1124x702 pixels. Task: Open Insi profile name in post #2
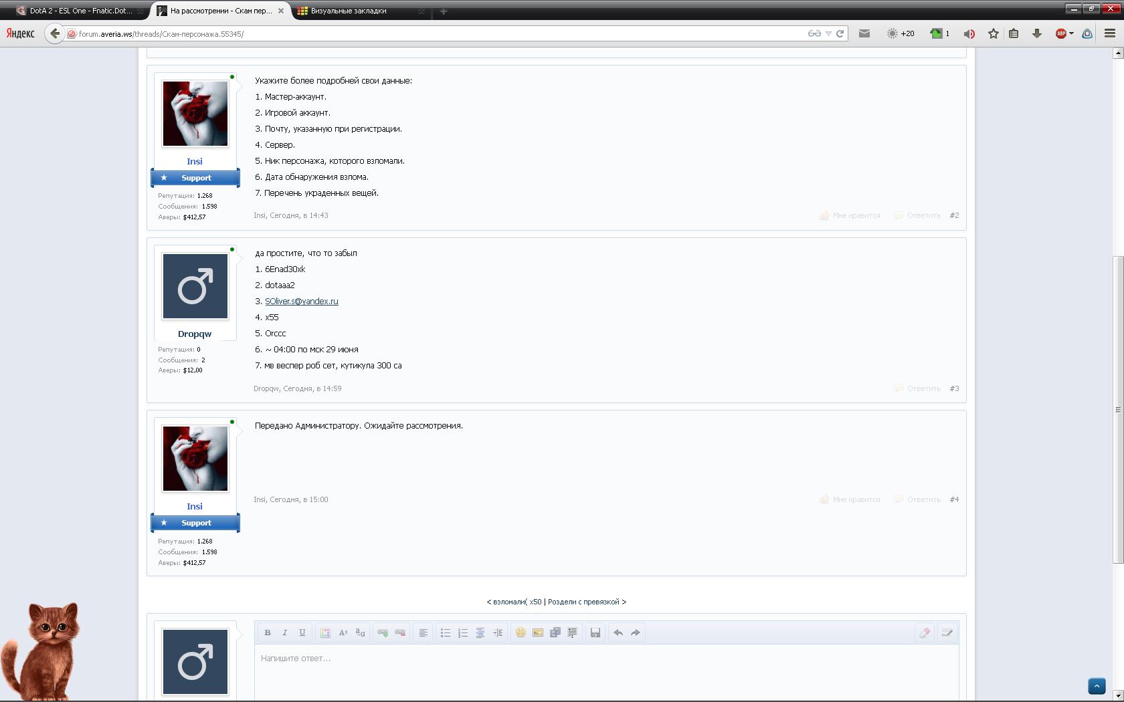(195, 161)
